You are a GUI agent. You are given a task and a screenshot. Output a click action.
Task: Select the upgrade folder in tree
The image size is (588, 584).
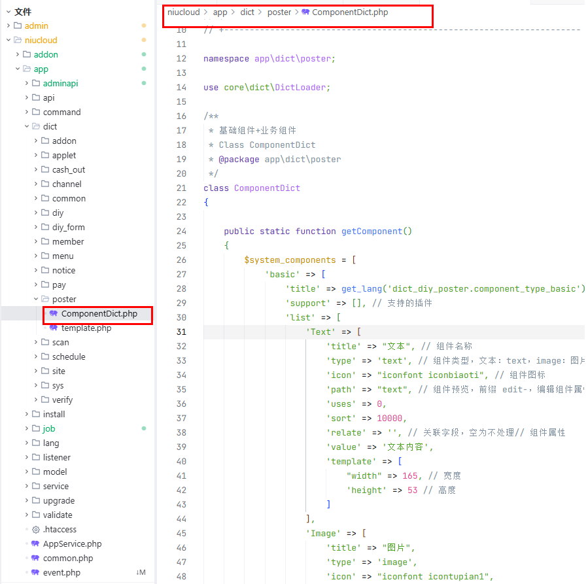click(x=59, y=501)
